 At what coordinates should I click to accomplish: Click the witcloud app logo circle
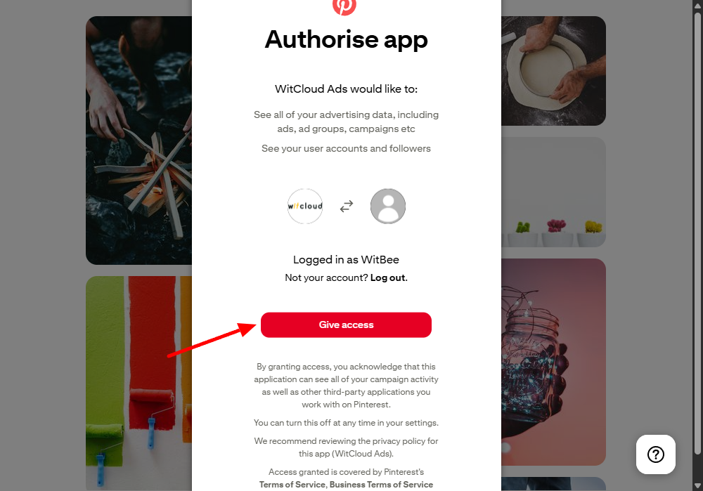tap(305, 206)
